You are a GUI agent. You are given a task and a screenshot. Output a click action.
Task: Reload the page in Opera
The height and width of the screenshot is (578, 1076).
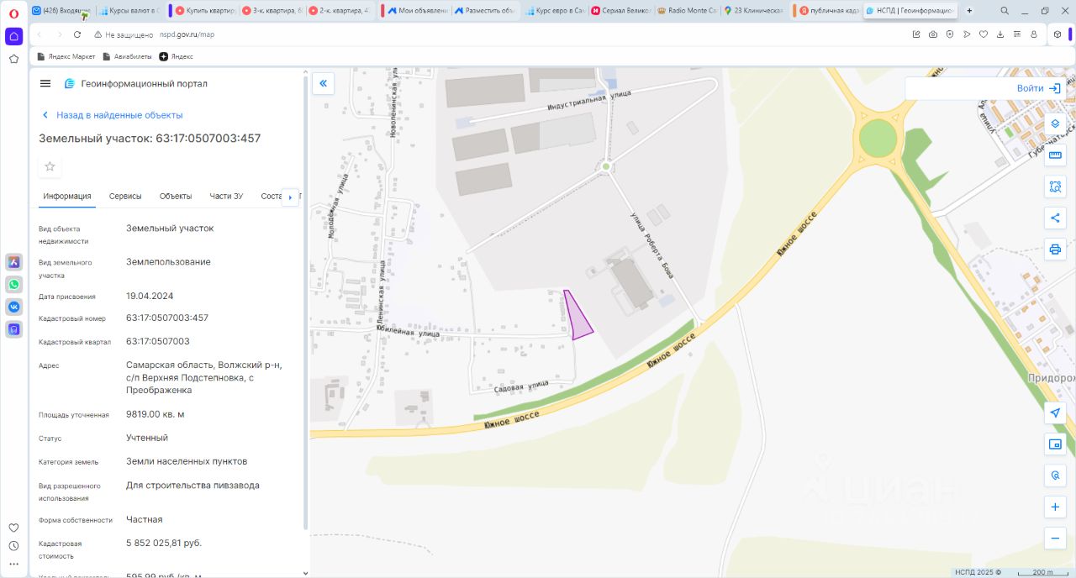tap(77, 34)
